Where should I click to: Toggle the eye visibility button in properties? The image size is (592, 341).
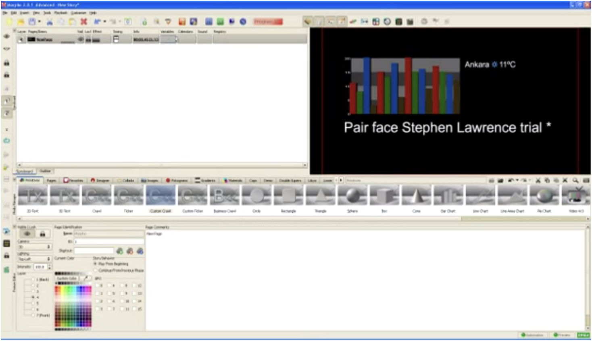pyautogui.click(x=27, y=234)
